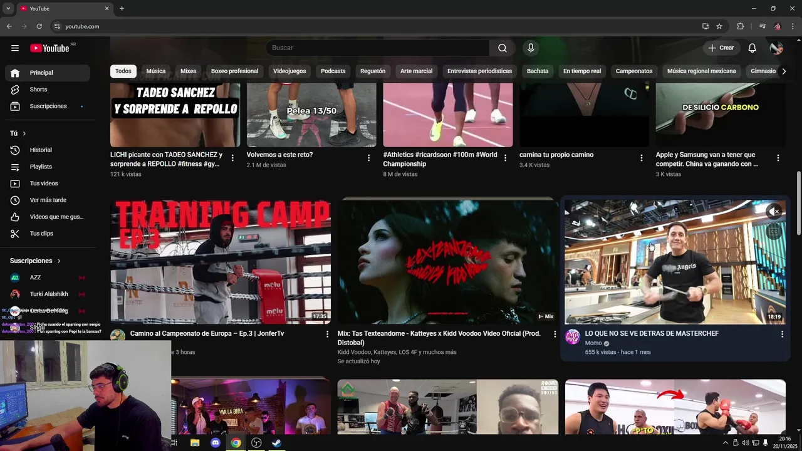Open Videos que me gustan

(48, 217)
